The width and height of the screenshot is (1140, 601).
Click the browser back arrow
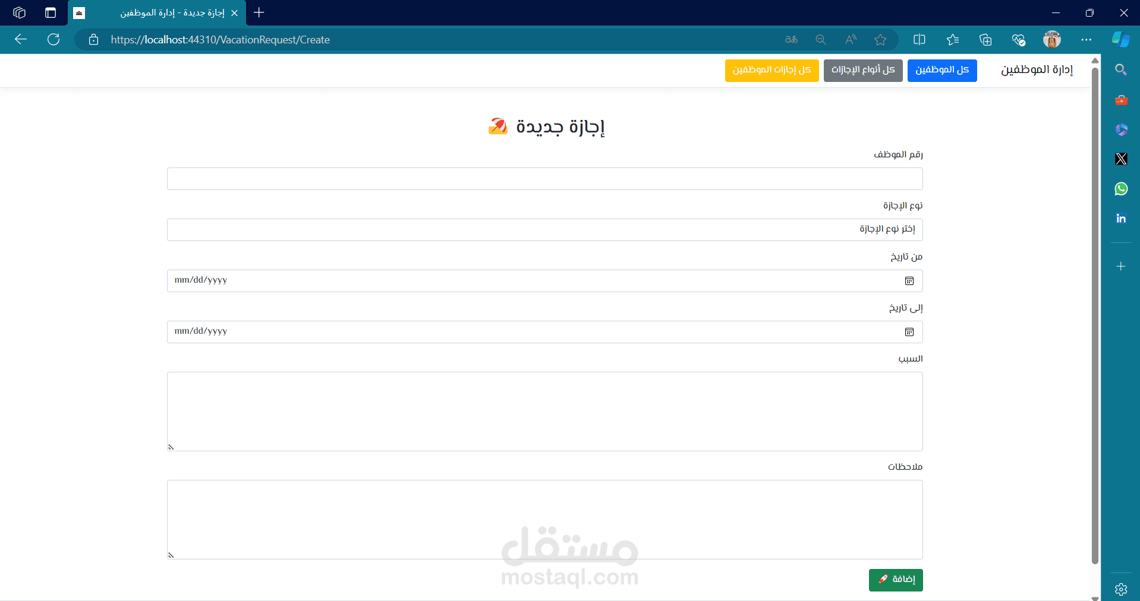tap(21, 39)
